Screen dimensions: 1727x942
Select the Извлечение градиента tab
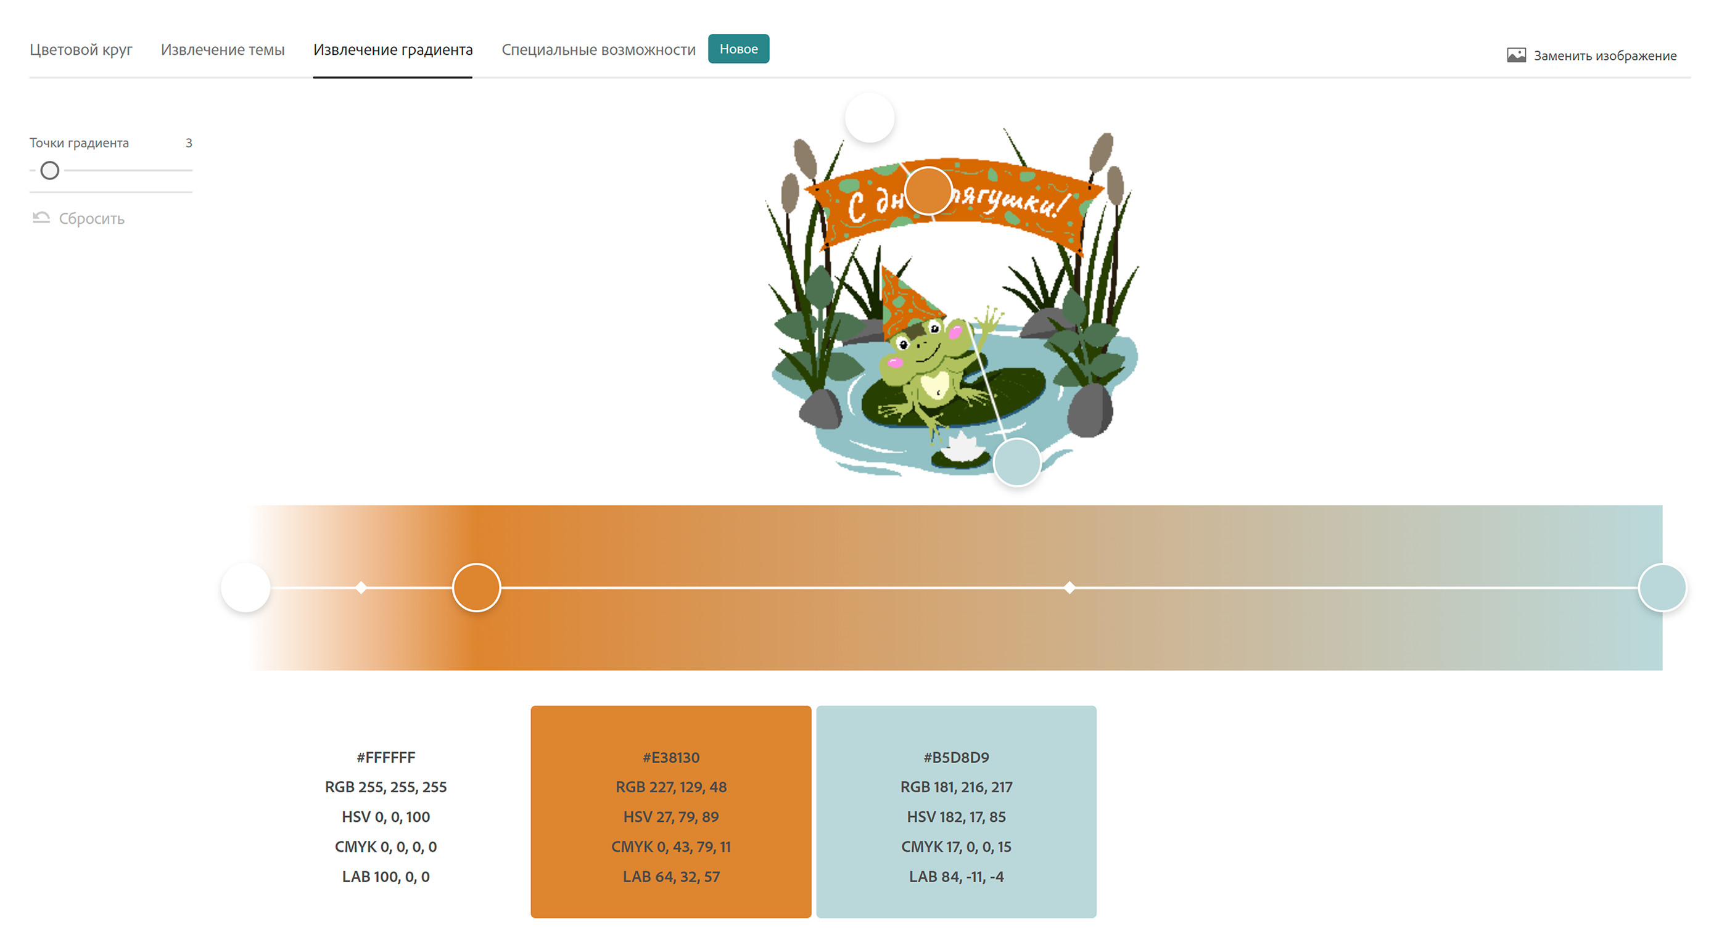pyautogui.click(x=393, y=49)
